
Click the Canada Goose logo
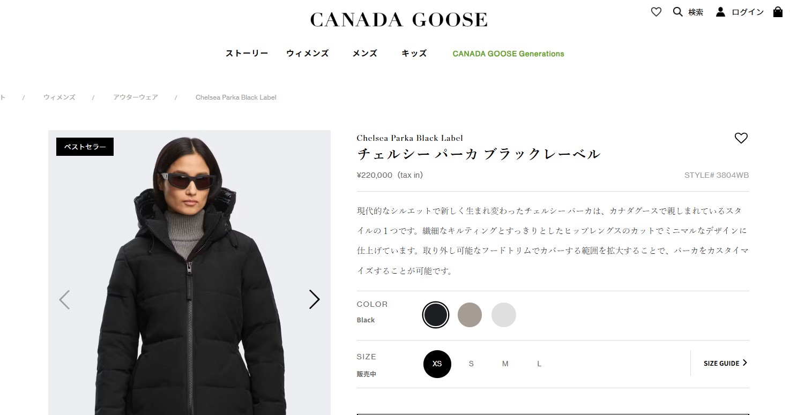(x=399, y=20)
